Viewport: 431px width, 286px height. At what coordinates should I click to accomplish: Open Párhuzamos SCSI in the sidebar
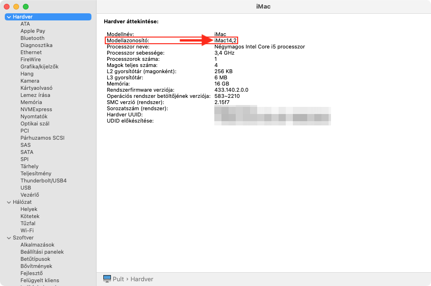click(x=42, y=138)
